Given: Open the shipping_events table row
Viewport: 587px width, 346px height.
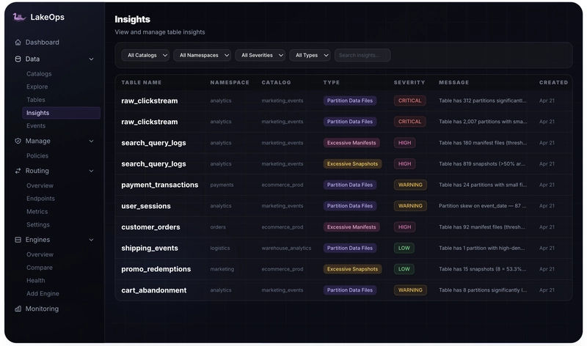Looking at the screenshot, I should (x=343, y=248).
